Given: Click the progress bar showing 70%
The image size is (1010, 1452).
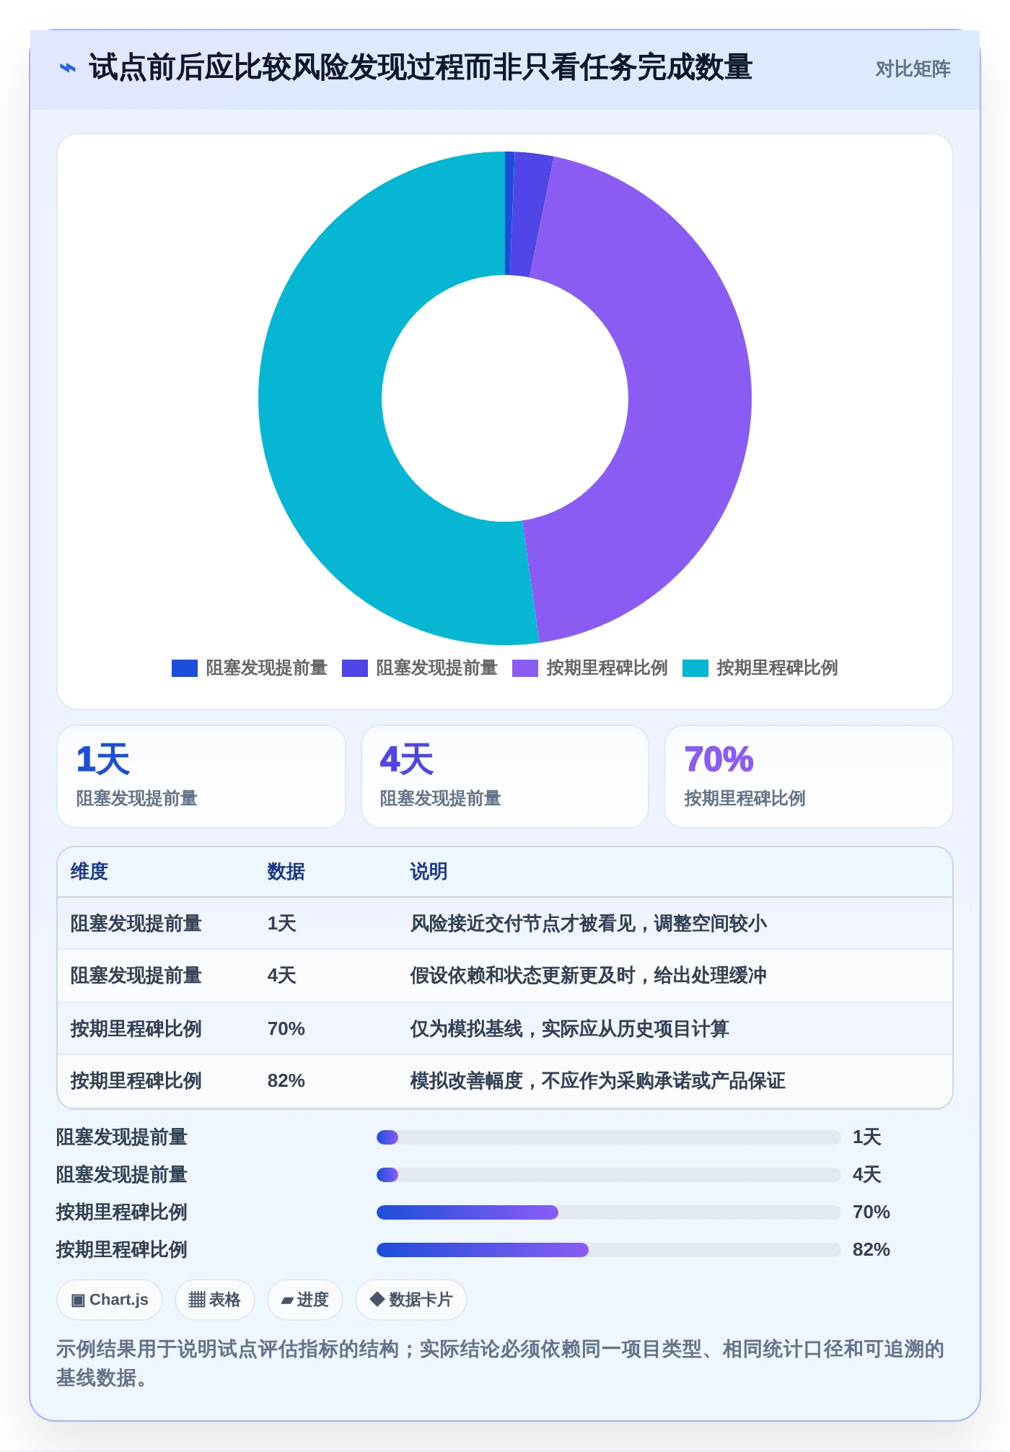Looking at the screenshot, I should coord(609,1212).
